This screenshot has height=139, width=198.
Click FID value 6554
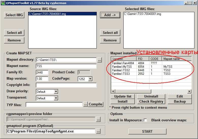coord(141,67)
